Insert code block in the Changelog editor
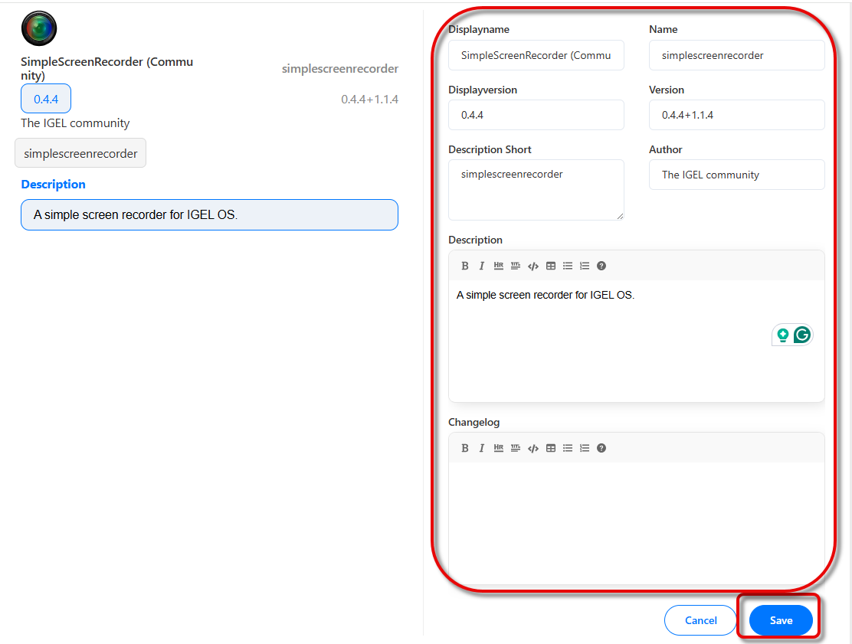The height and width of the screenshot is (644, 852). [533, 448]
